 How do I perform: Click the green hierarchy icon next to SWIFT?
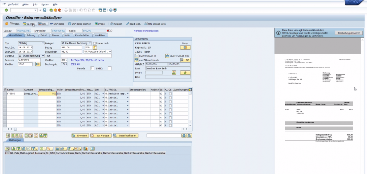tap(174, 73)
